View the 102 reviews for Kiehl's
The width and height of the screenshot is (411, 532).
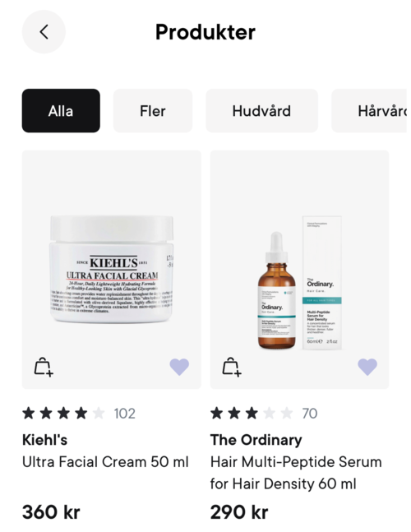point(124,414)
